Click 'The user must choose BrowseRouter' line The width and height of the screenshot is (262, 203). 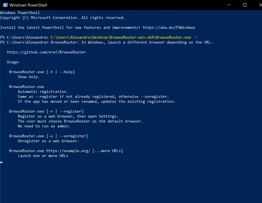pyautogui.click(x=80, y=121)
